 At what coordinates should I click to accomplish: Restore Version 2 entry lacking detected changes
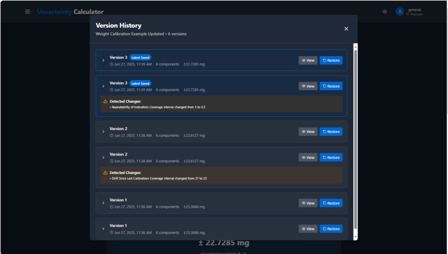tap(331, 132)
